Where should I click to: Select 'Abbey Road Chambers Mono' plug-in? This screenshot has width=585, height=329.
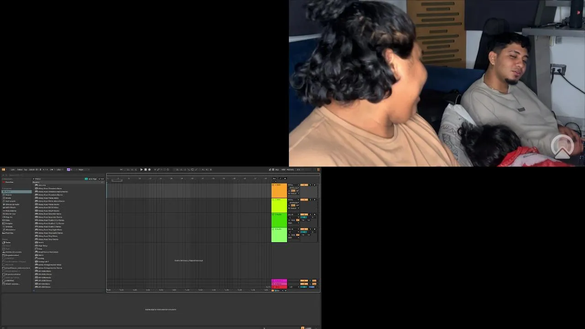50,189
